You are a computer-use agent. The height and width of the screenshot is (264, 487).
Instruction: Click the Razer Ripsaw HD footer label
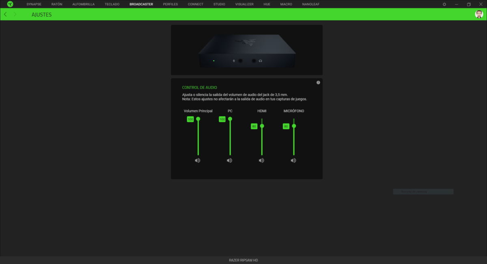click(243, 260)
